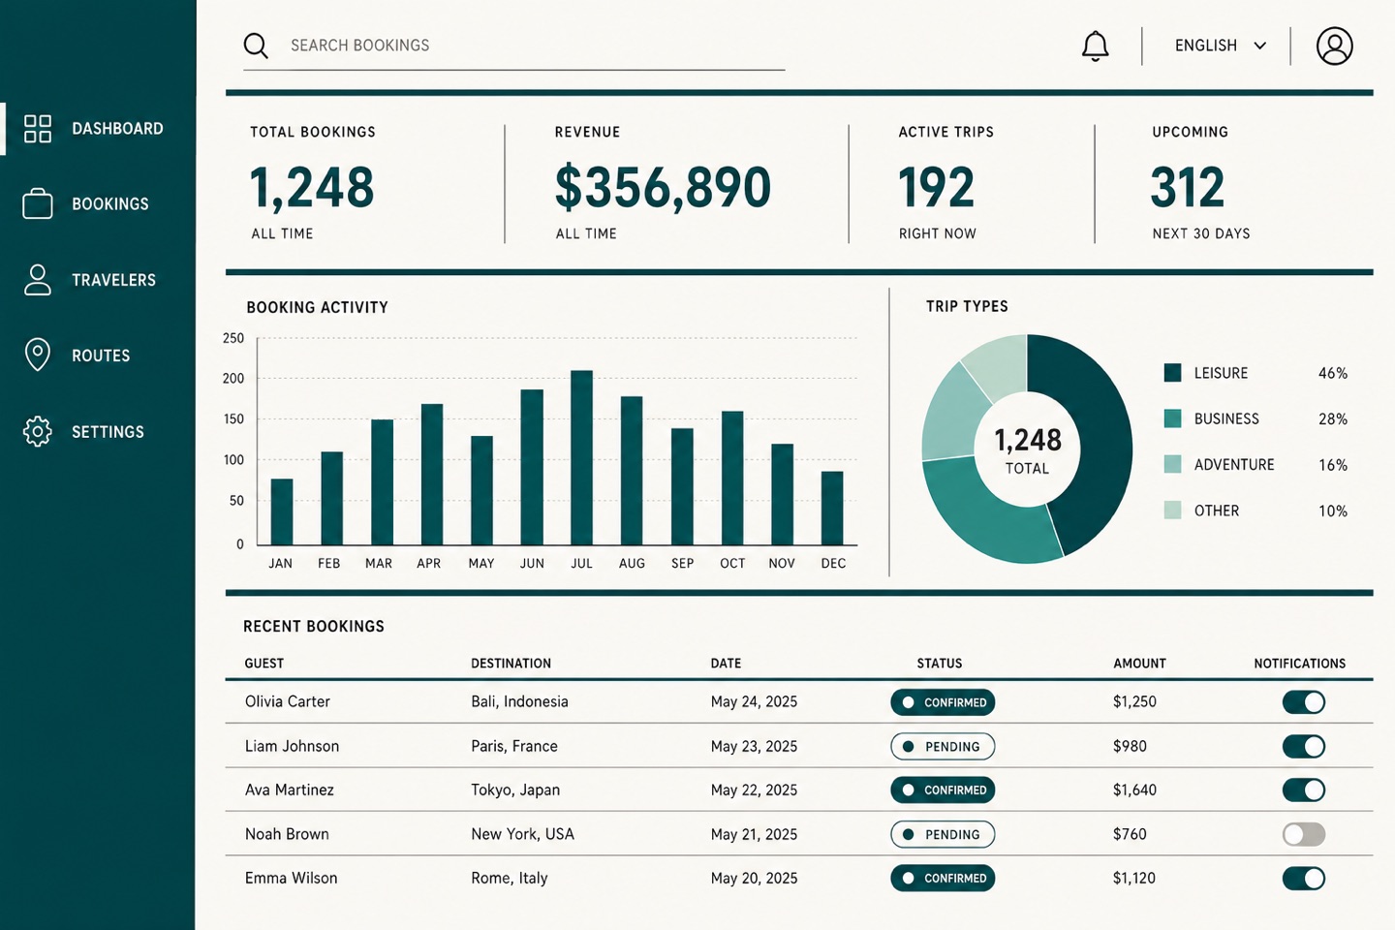Click Emma Wilson's Confirmed status badge
The image size is (1395, 930).
pyautogui.click(x=943, y=879)
